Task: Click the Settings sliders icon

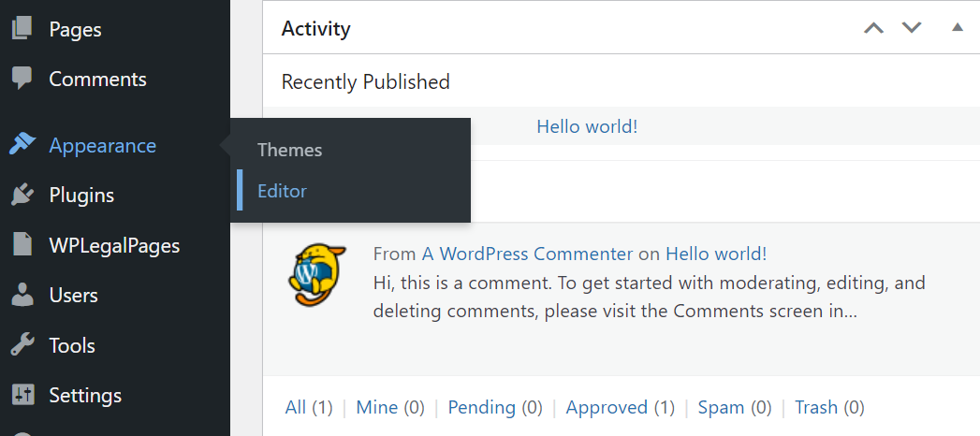Action: 22,395
